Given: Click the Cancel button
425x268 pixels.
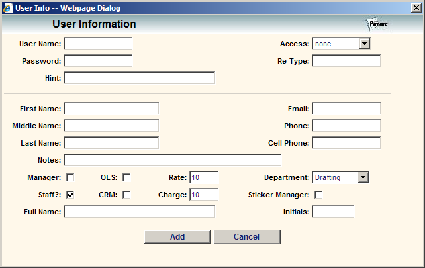Looking at the screenshot, I should tap(247, 237).
